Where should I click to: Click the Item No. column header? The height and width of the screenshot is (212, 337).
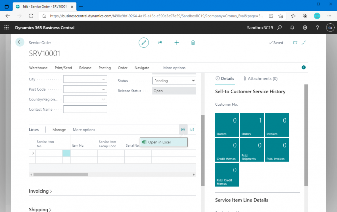(x=78, y=146)
